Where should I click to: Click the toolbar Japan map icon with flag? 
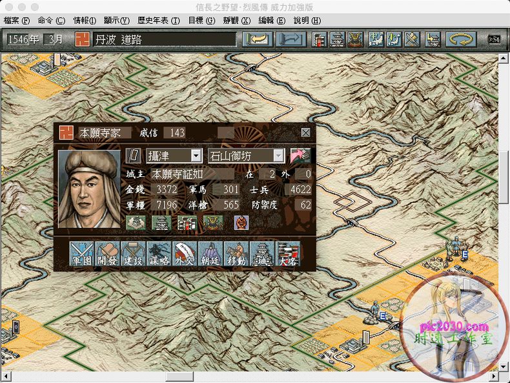point(376,39)
